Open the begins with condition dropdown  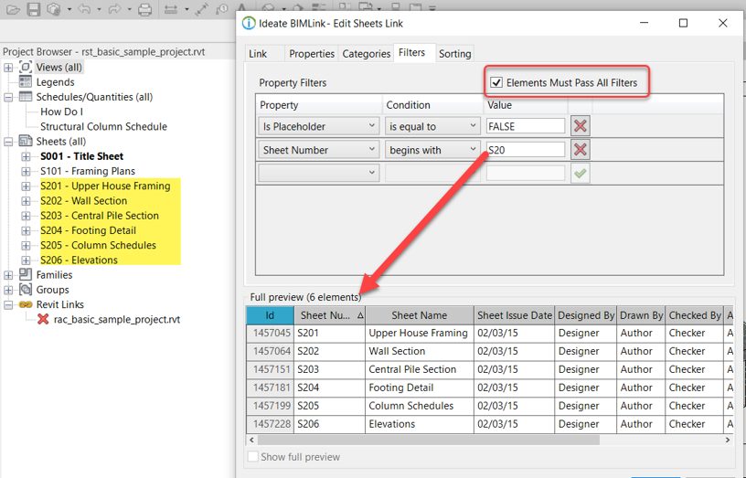432,150
